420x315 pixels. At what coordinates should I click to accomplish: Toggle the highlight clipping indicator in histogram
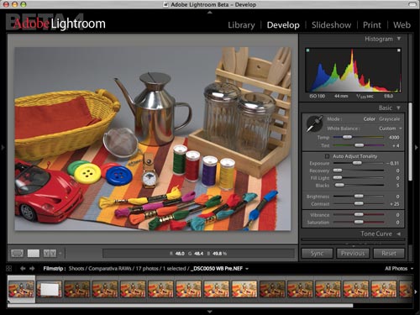pyautogui.click(x=398, y=50)
